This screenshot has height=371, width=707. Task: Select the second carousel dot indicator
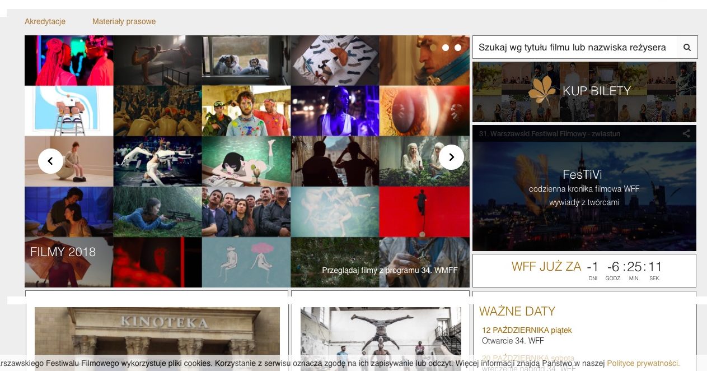[x=446, y=48]
